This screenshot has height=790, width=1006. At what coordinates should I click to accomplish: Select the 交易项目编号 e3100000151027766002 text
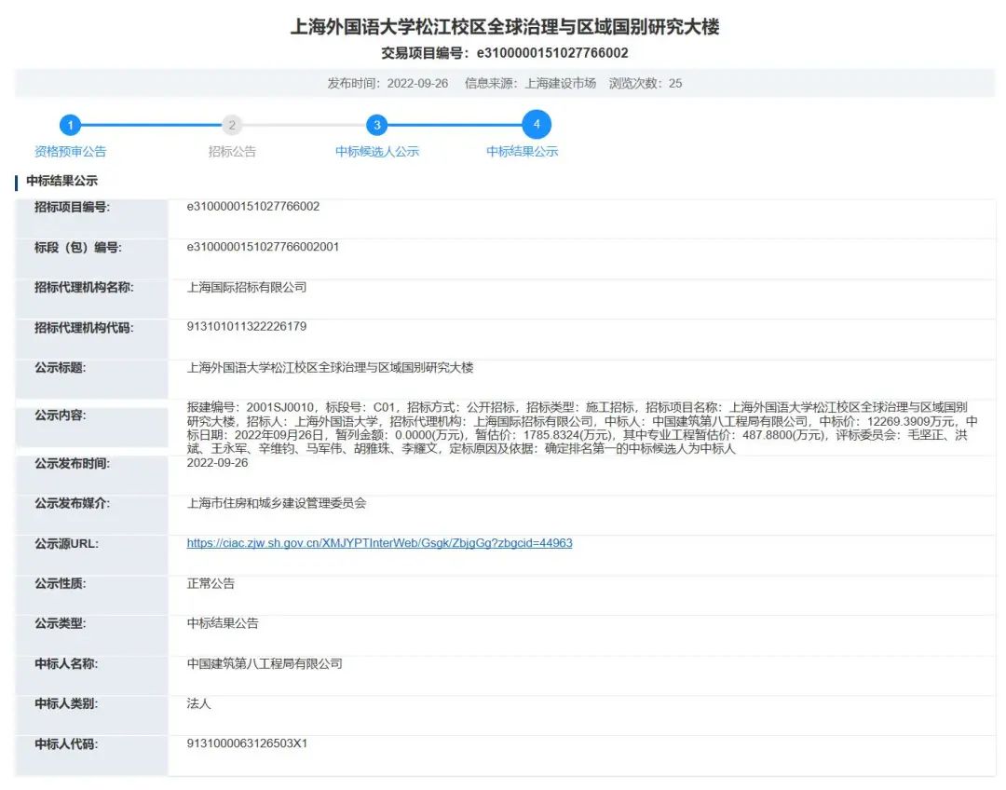[x=503, y=52]
